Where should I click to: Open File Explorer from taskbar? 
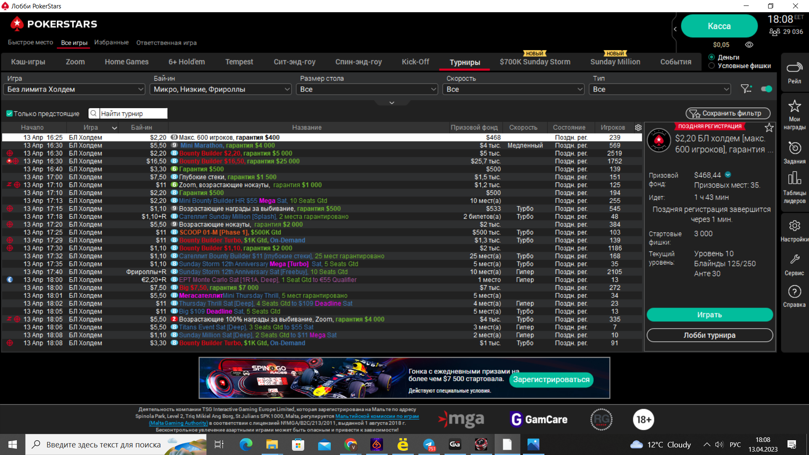point(272,444)
